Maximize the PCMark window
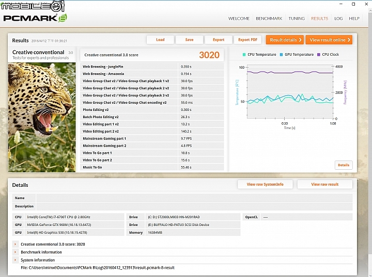The width and height of the screenshot is (372, 277). (x=353, y=4)
